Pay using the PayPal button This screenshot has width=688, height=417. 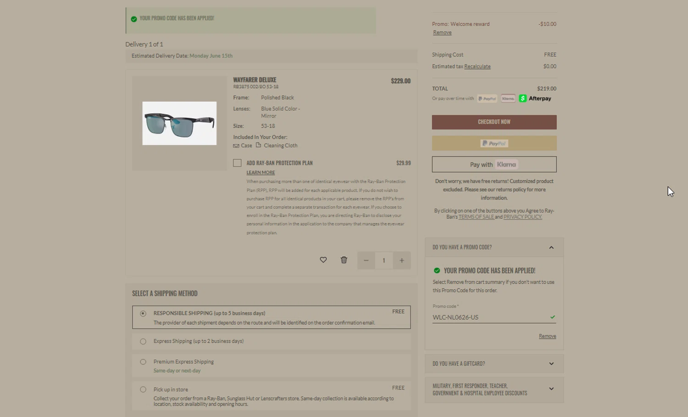point(494,143)
